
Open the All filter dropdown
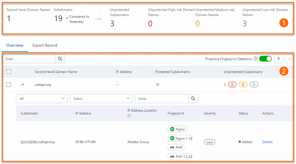coord(42,98)
